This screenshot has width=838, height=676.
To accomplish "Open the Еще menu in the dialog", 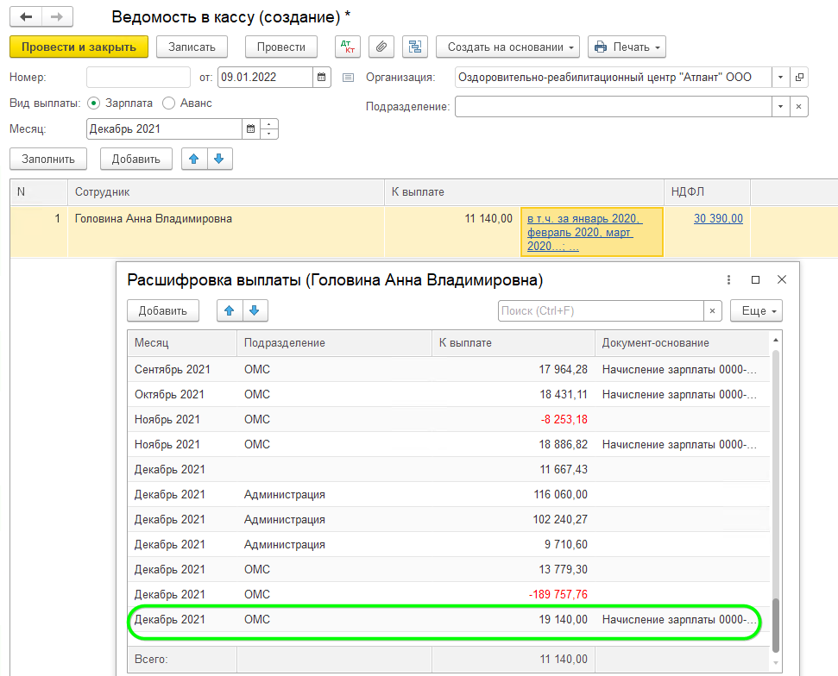I will [755, 310].
